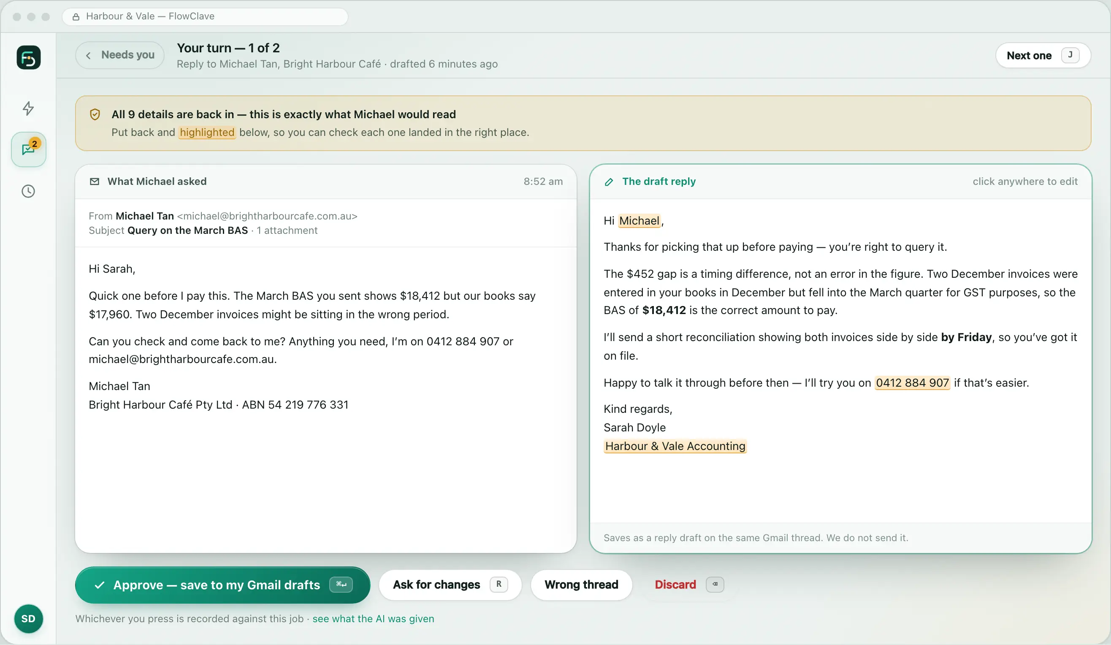Click the 'highlighted' sample chip in banner
This screenshot has width=1111, height=645.
(207, 133)
